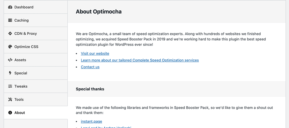Click the Dashboard gauge icon
This screenshot has height=128, width=289.
[10, 7]
